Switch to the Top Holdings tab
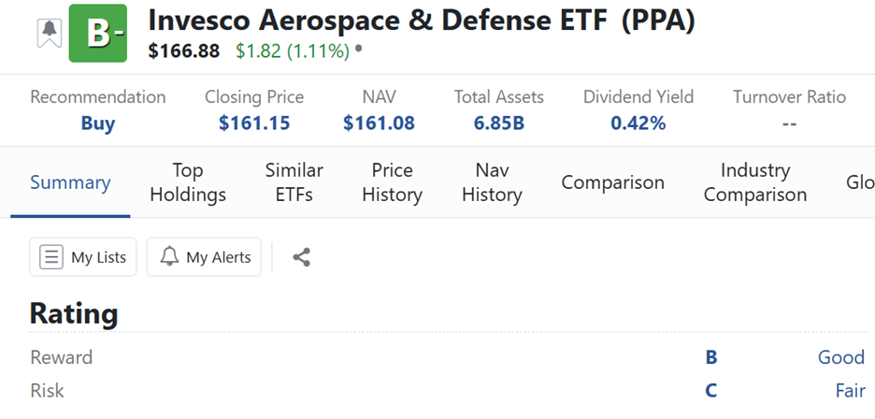875x419 pixels. [188, 182]
